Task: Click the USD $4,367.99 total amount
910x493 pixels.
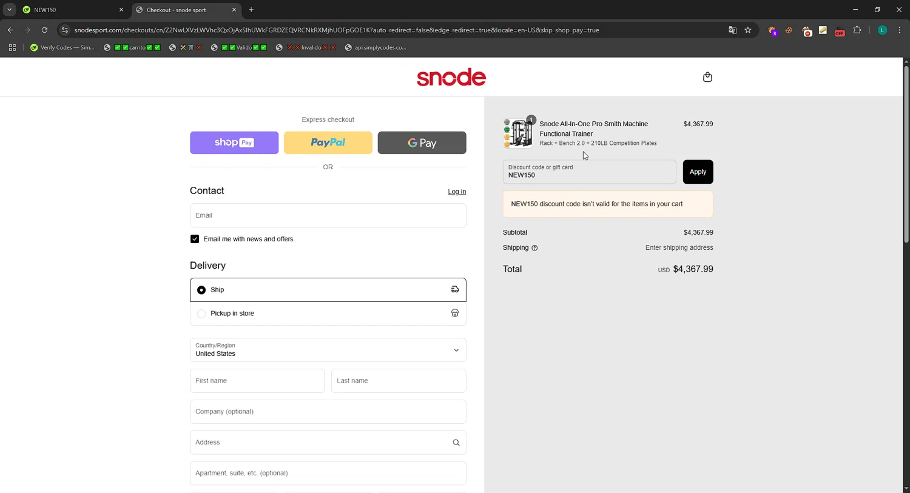Action: 686,269
